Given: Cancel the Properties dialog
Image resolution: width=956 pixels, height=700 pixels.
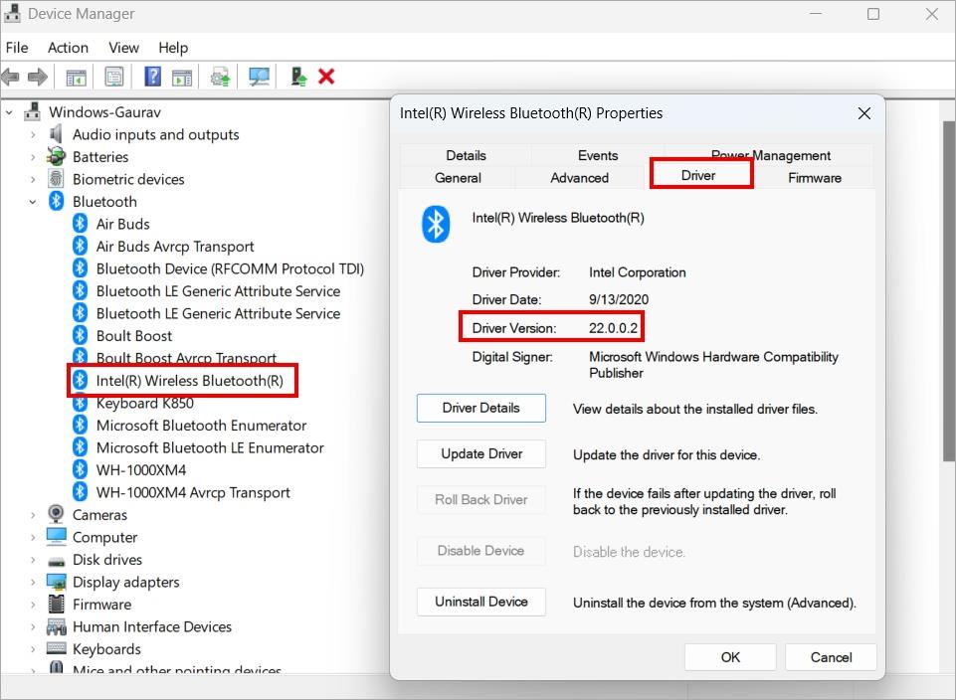Looking at the screenshot, I should point(831,657).
